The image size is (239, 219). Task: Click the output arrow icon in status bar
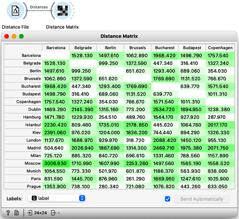tap(53, 213)
